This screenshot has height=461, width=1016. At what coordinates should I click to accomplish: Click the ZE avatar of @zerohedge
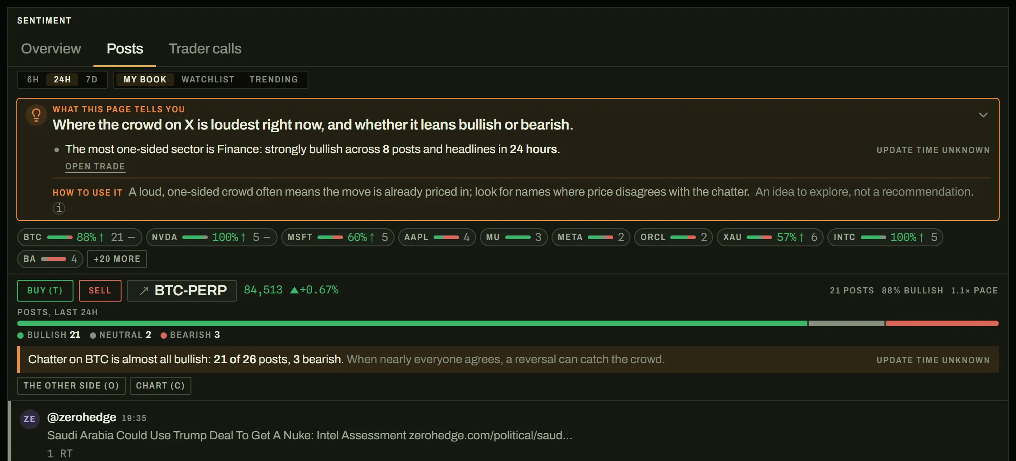tap(29, 419)
